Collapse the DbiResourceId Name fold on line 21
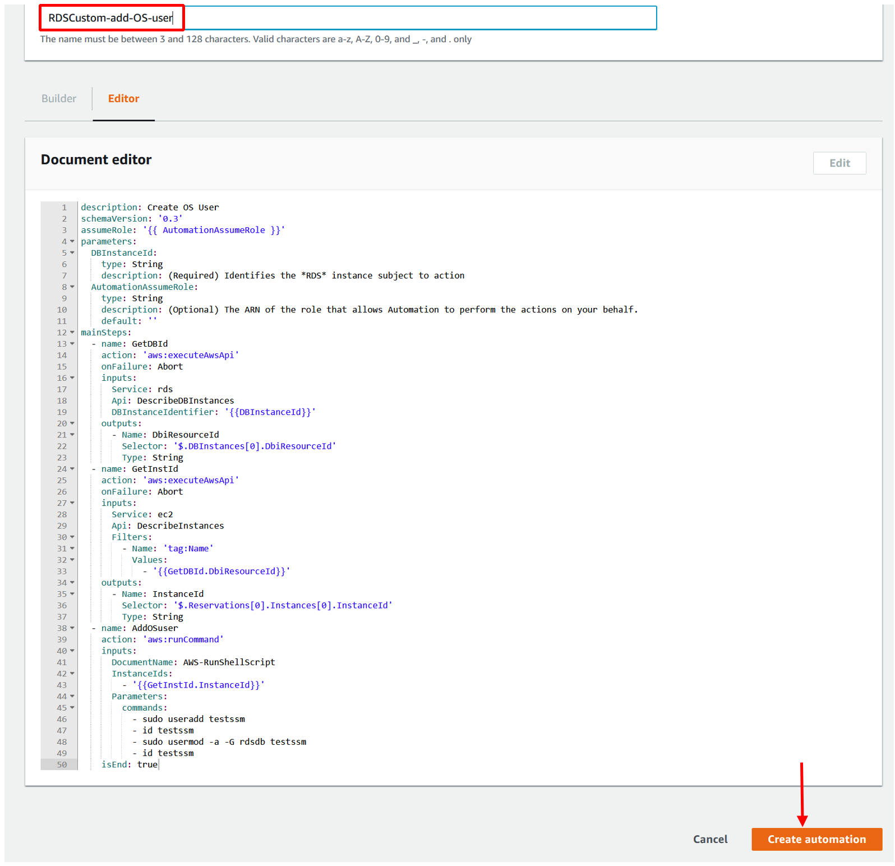Image resolution: width=895 pixels, height=866 pixels. pyautogui.click(x=72, y=435)
